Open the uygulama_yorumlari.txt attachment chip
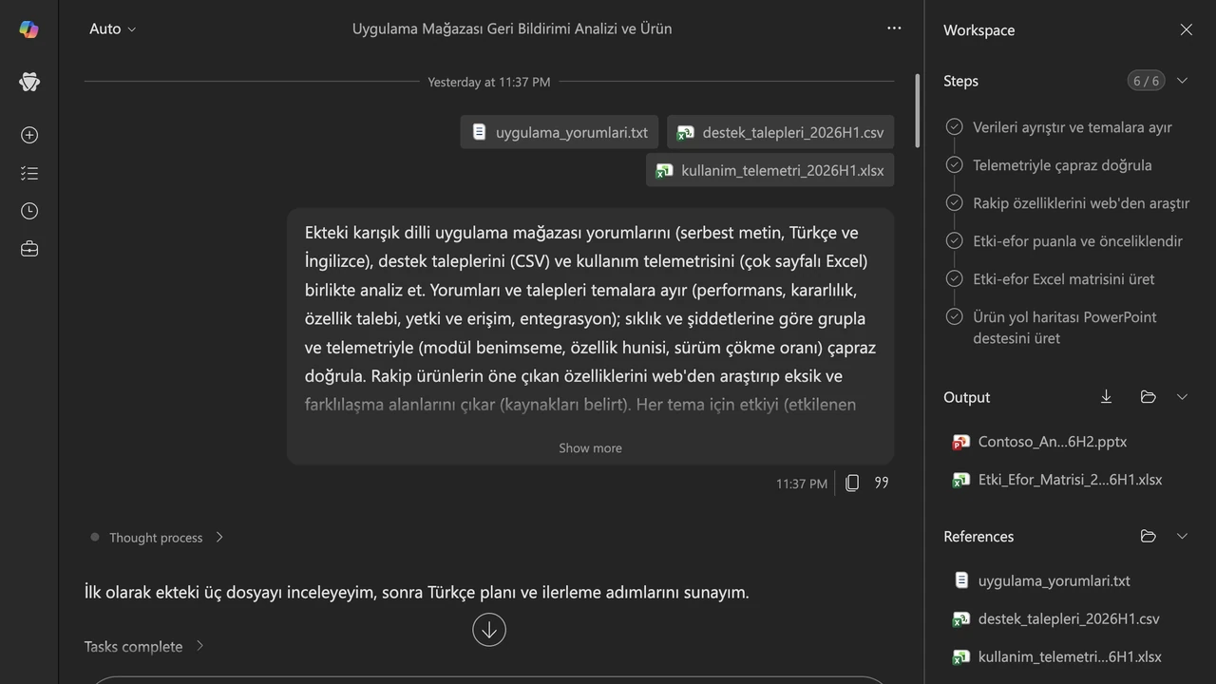The image size is (1216, 684). [x=560, y=132]
